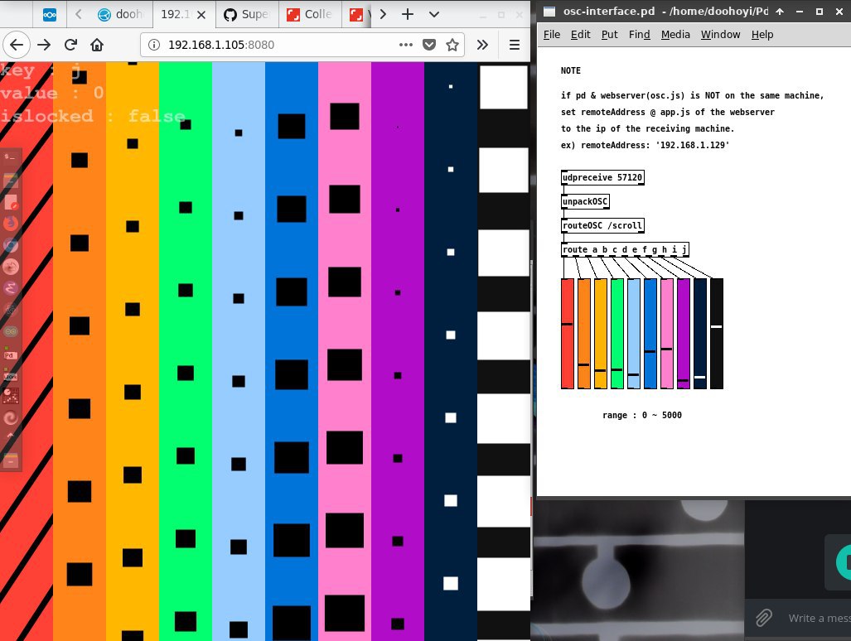
Task: Open a new browser tab
Action: point(408,15)
